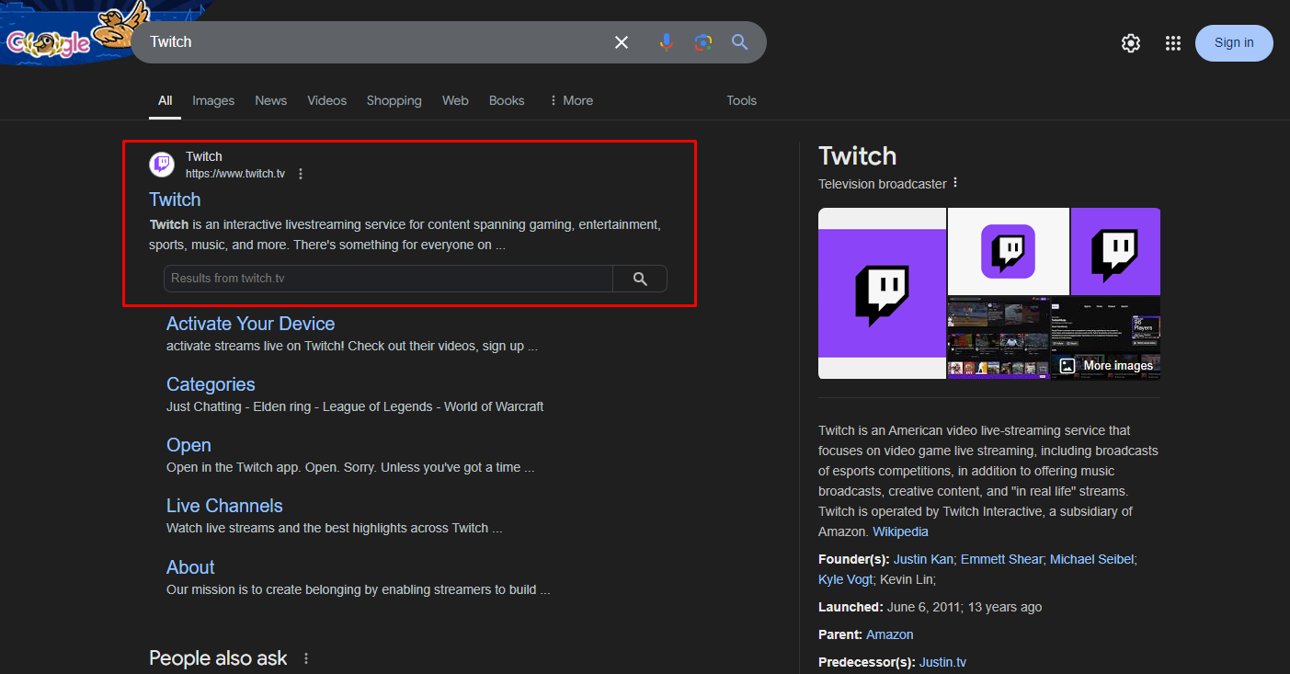The width and height of the screenshot is (1290, 674).
Task: Switch to the News tab
Action: pyautogui.click(x=271, y=100)
